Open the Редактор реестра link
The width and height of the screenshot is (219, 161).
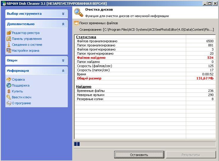(26, 33)
